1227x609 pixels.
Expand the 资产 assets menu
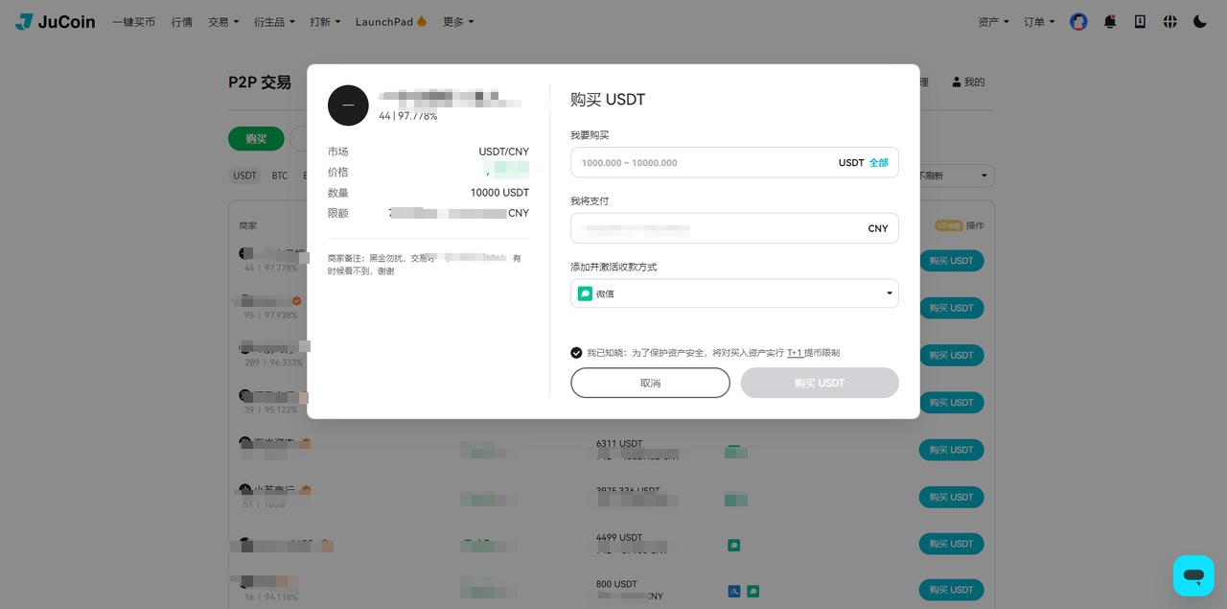993,21
